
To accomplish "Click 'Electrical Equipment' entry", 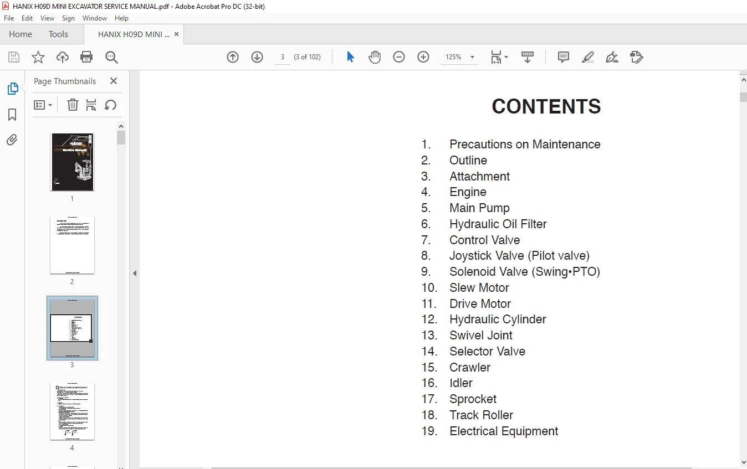I will coord(504,431).
